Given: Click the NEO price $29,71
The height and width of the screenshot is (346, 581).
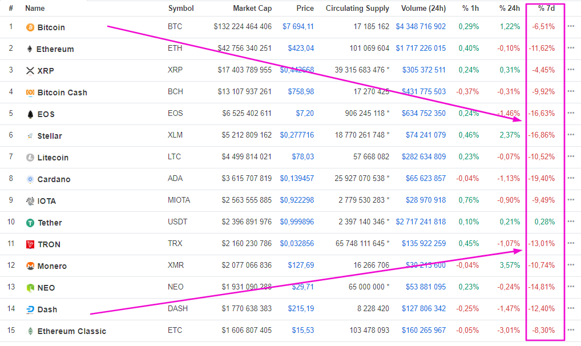Looking at the screenshot, I should click(302, 287).
